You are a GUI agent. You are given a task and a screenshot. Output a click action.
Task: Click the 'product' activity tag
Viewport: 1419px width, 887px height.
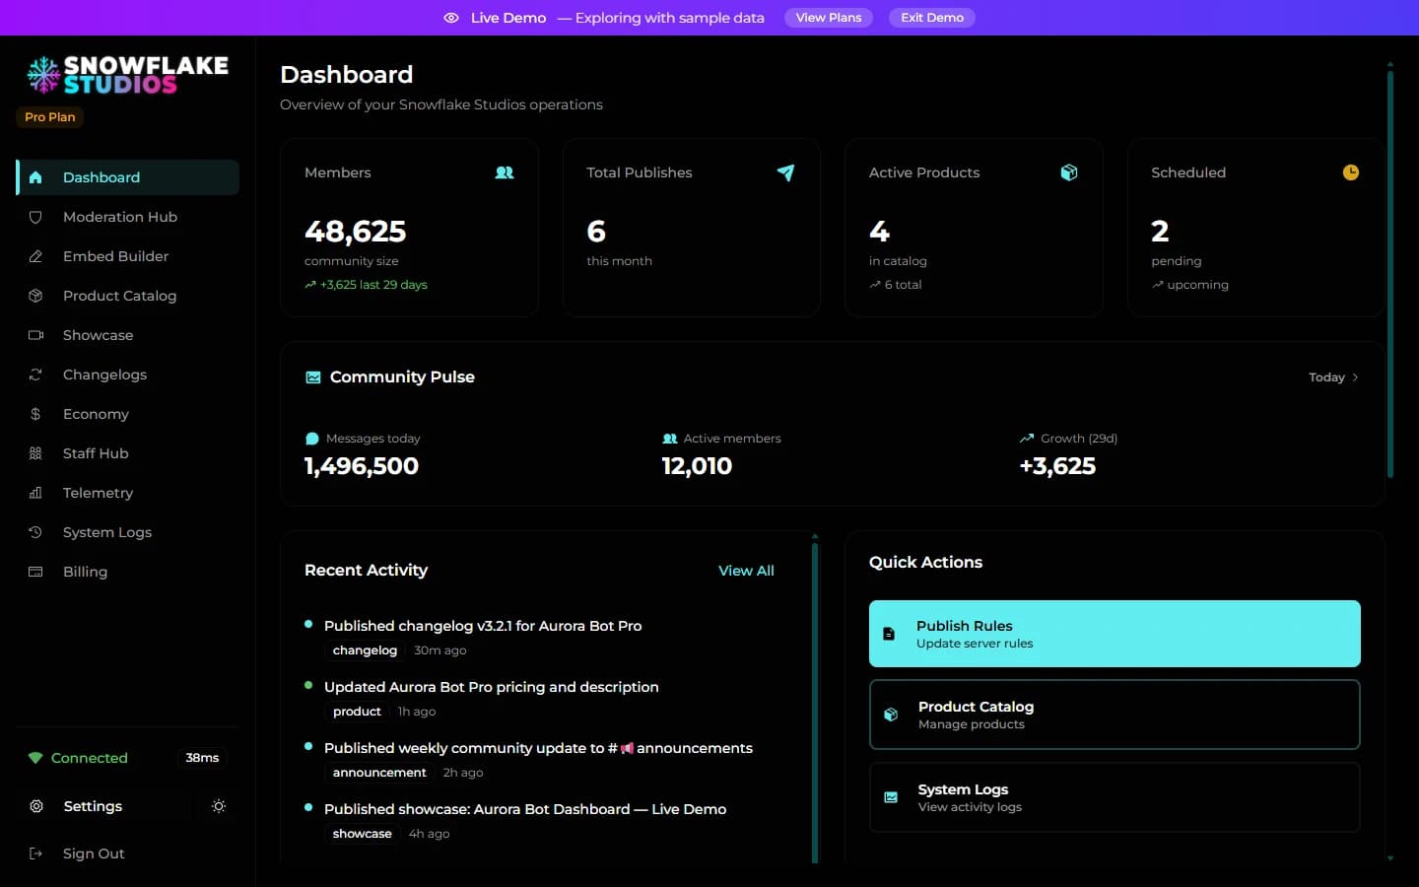[357, 712]
